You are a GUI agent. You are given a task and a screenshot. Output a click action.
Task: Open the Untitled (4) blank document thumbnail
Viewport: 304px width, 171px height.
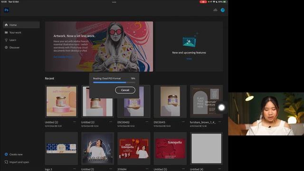(207, 149)
